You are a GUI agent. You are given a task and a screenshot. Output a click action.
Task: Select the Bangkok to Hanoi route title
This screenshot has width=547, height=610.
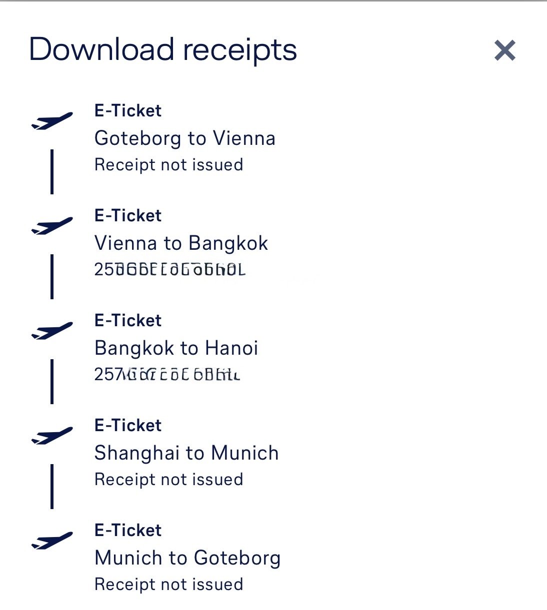click(x=176, y=348)
